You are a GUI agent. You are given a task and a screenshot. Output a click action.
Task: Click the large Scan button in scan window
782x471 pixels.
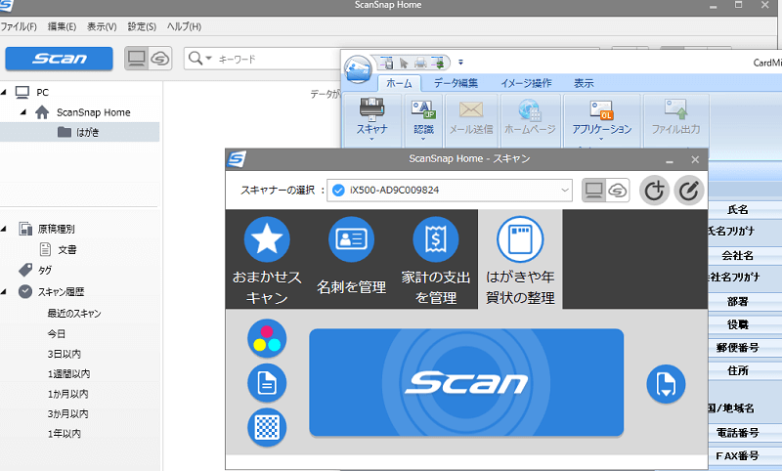466,382
